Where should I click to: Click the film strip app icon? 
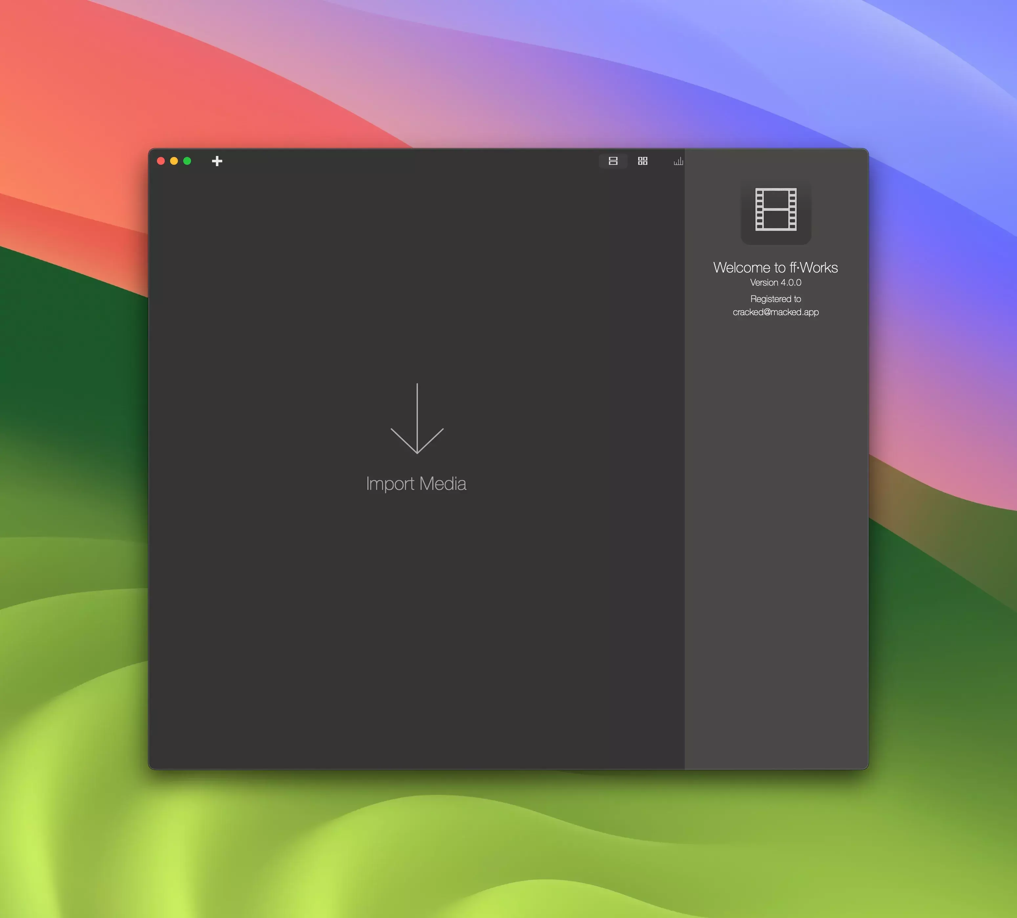pos(775,210)
